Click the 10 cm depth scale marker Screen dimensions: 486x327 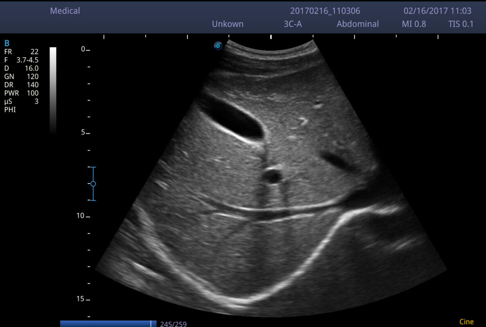[80, 216]
